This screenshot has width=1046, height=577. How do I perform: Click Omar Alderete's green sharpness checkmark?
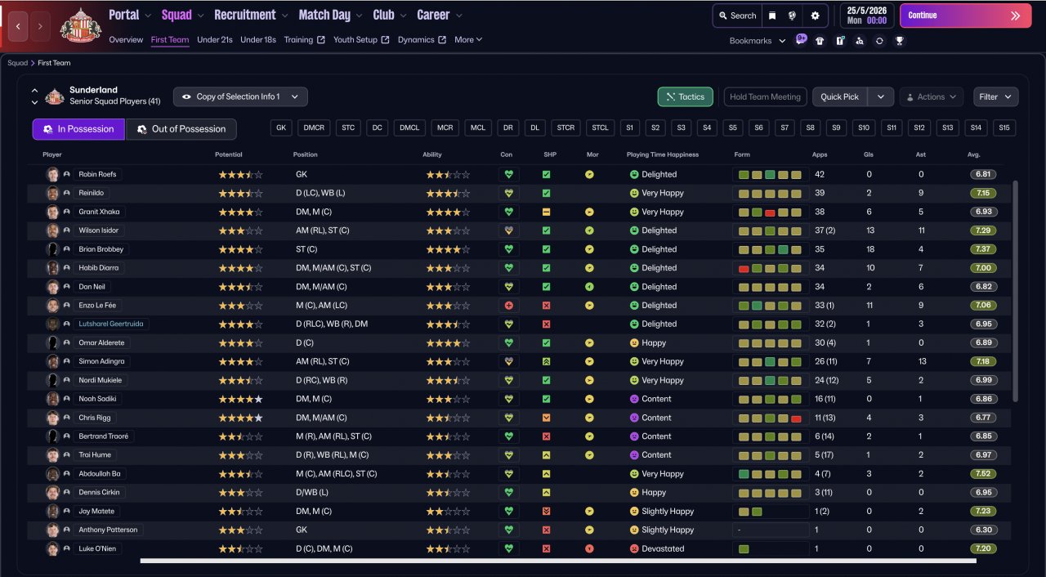pos(546,342)
